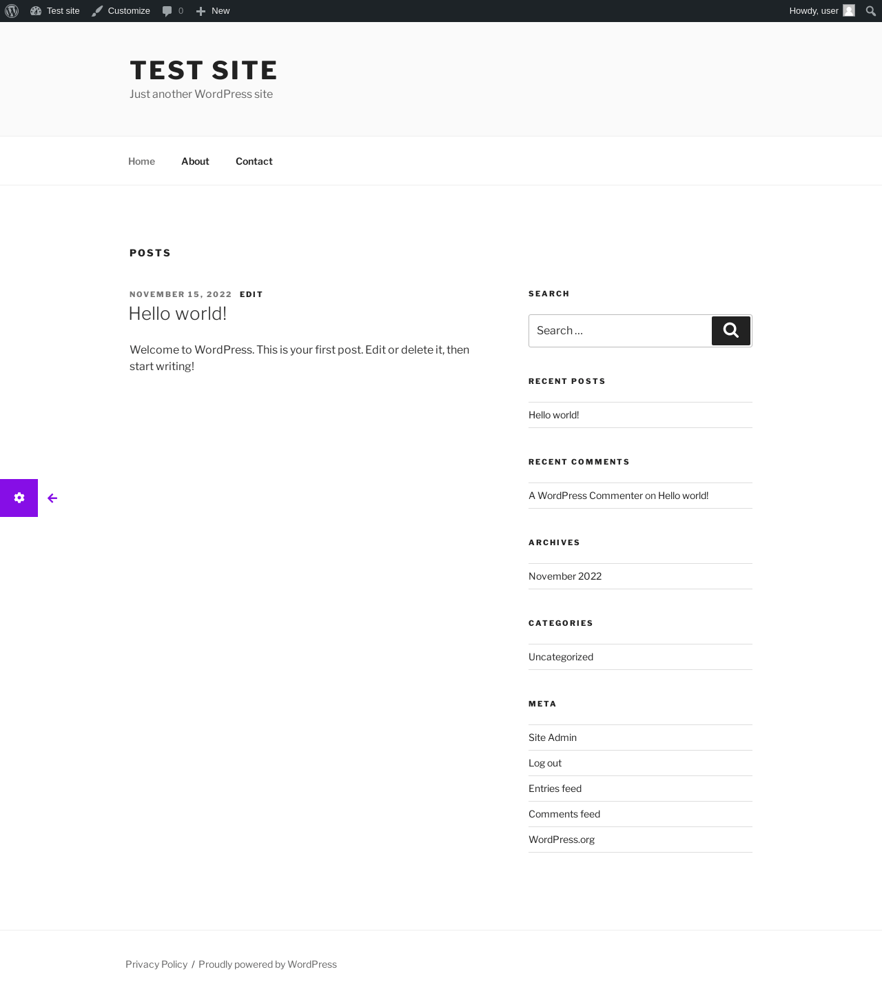Open Customize in the admin bar
The image size is (882, 996).
pos(121,11)
